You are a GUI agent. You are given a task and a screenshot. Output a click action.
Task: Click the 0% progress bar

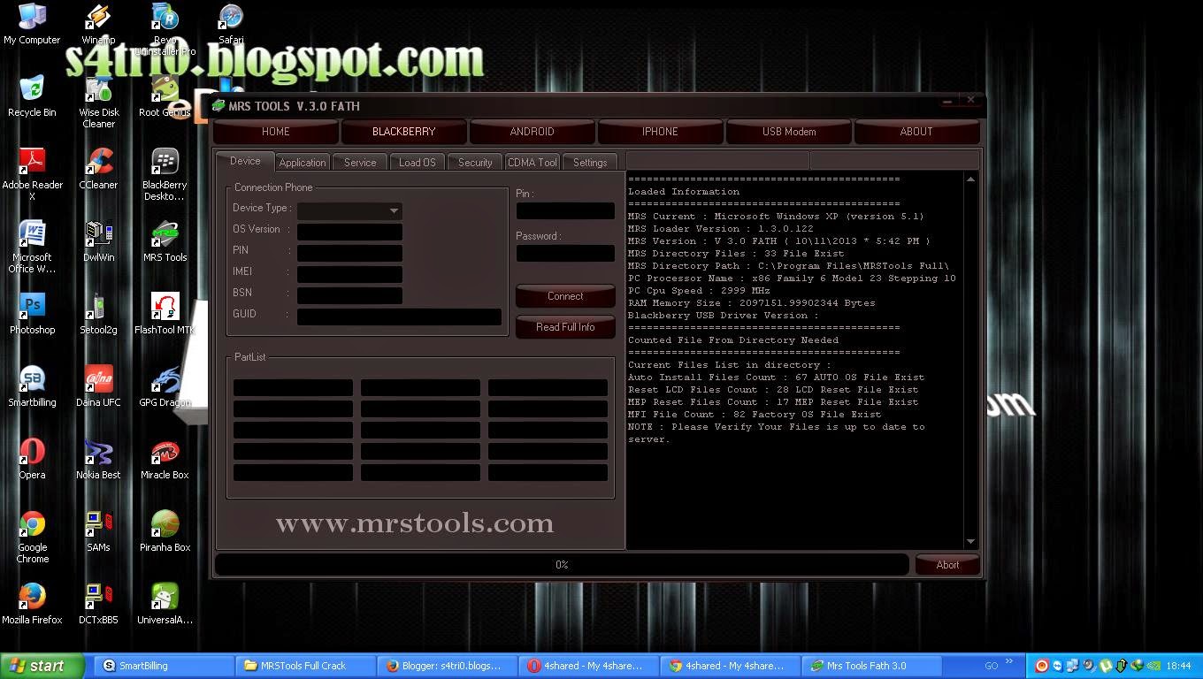562,565
